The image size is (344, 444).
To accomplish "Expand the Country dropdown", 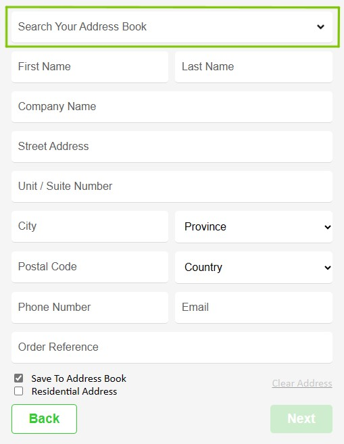I will 253,267.
